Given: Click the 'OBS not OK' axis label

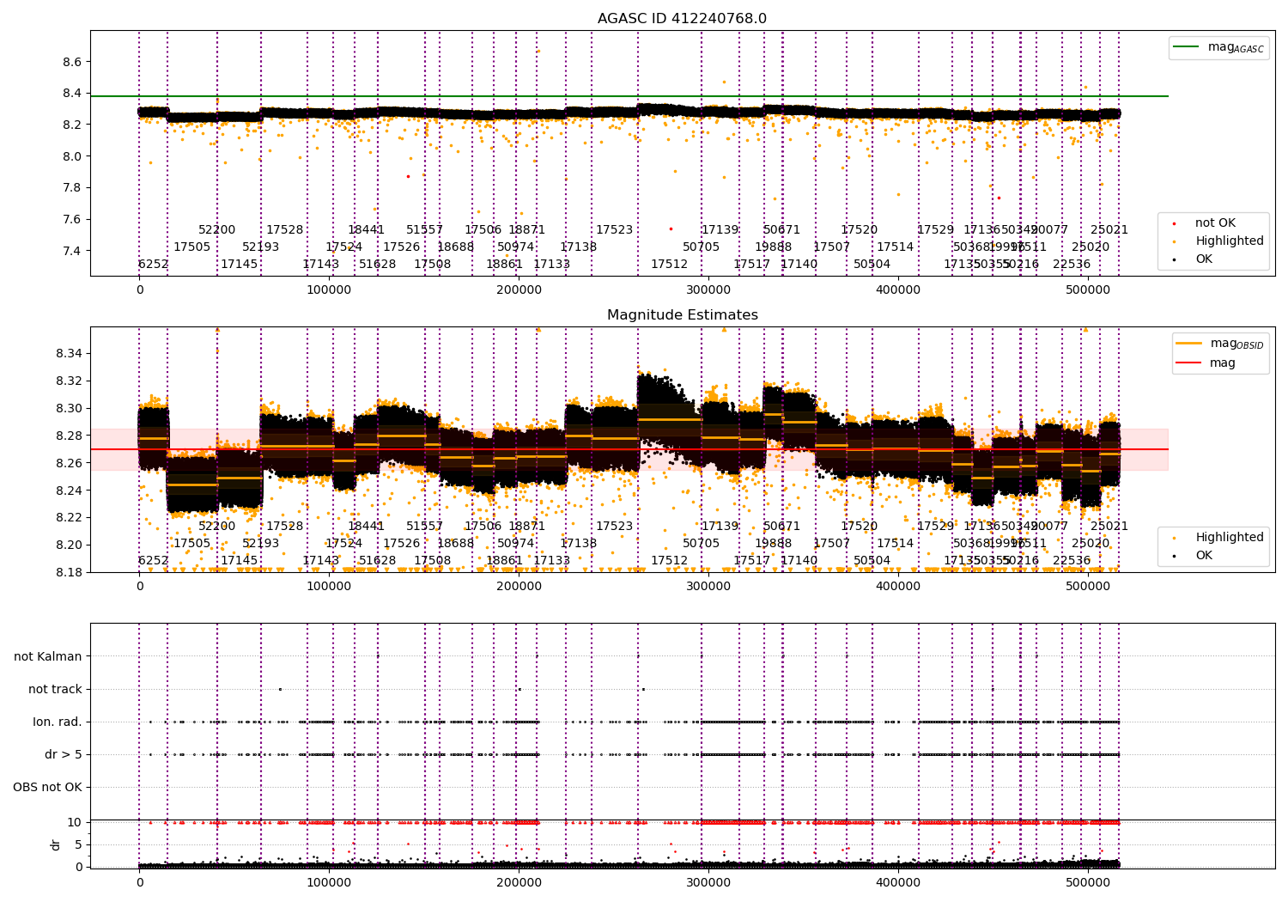Looking at the screenshot, I should [47, 787].
